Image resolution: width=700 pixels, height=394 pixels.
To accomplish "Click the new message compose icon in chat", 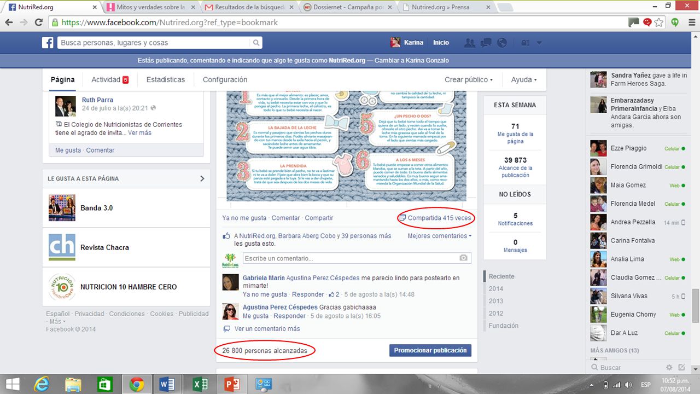I will (681, 368).
